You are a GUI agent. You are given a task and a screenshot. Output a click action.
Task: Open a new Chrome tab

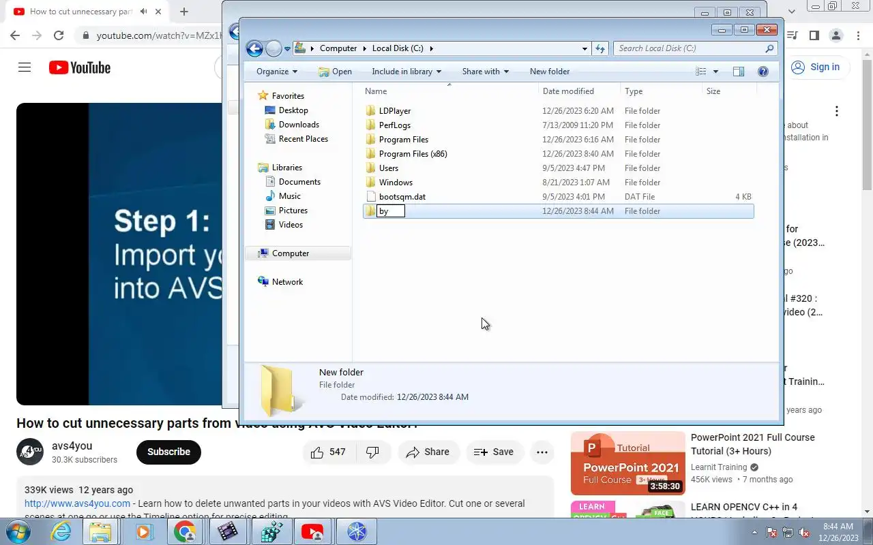point(184,12)
